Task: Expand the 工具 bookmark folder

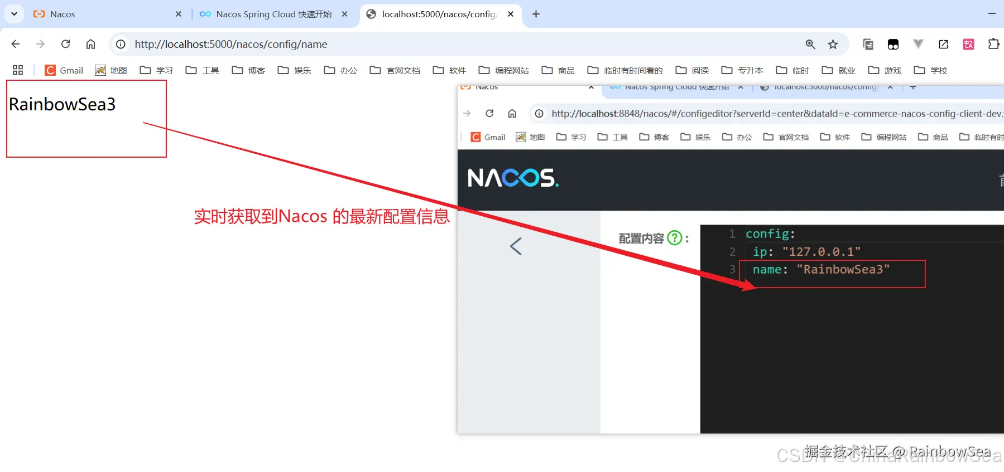Action: 203,70
